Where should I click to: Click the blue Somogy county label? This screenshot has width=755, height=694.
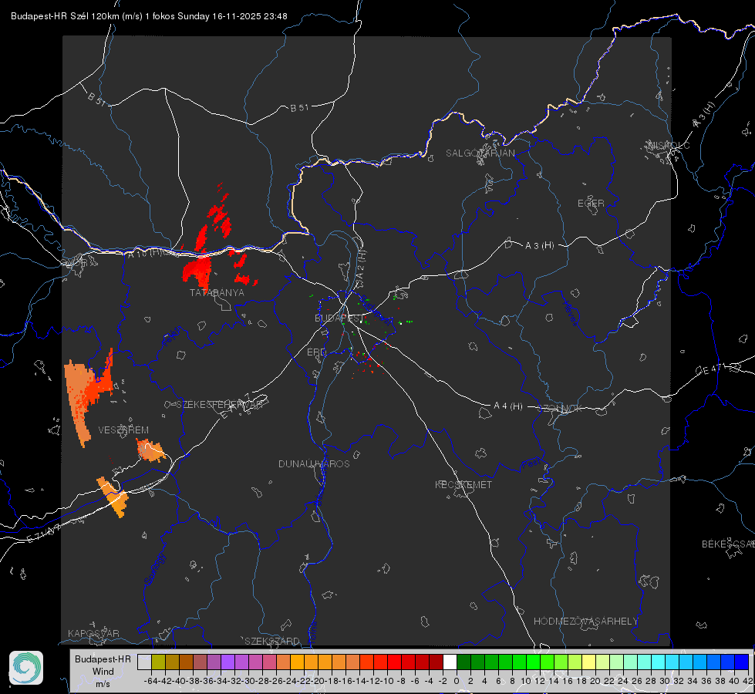[155, 569]
